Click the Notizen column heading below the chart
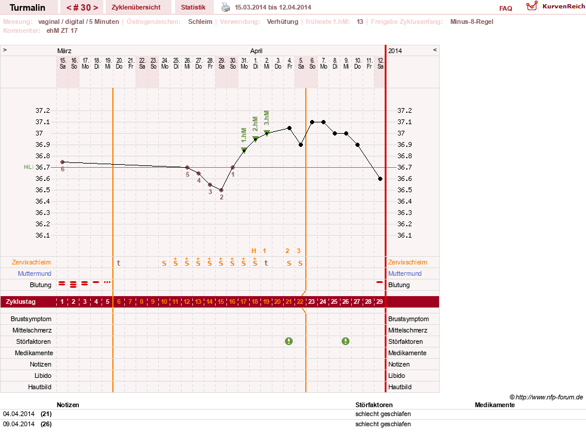 [x=68, y=405]
